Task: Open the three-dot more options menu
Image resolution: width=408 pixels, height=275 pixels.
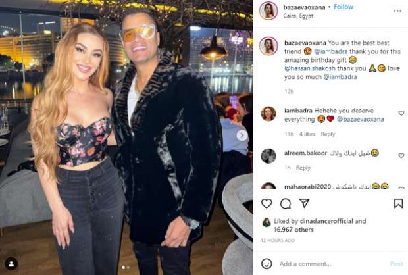Action: [x=397, y=11]
